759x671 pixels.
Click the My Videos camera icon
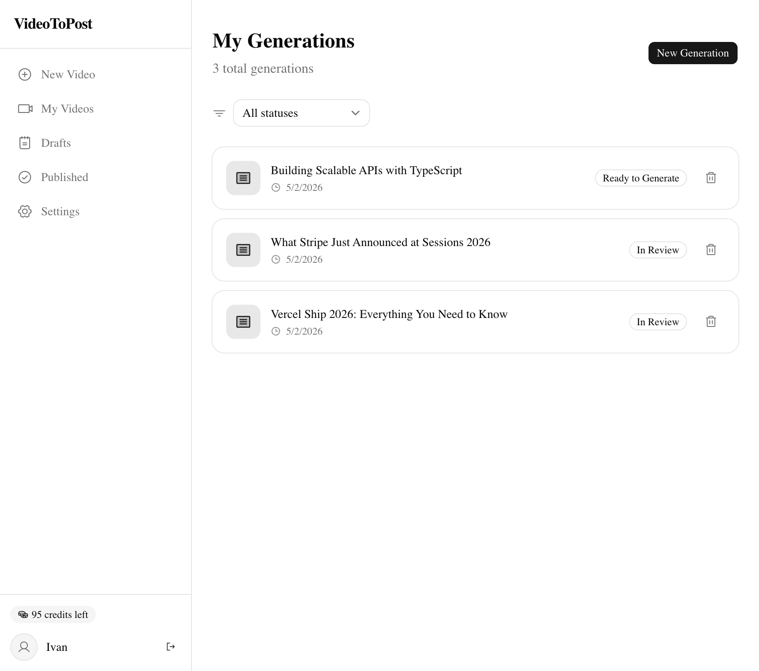[x=25, y=109]
